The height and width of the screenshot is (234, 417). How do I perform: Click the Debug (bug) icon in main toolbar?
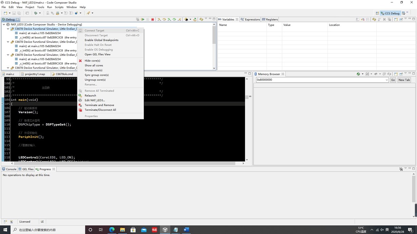pos(35,13)
